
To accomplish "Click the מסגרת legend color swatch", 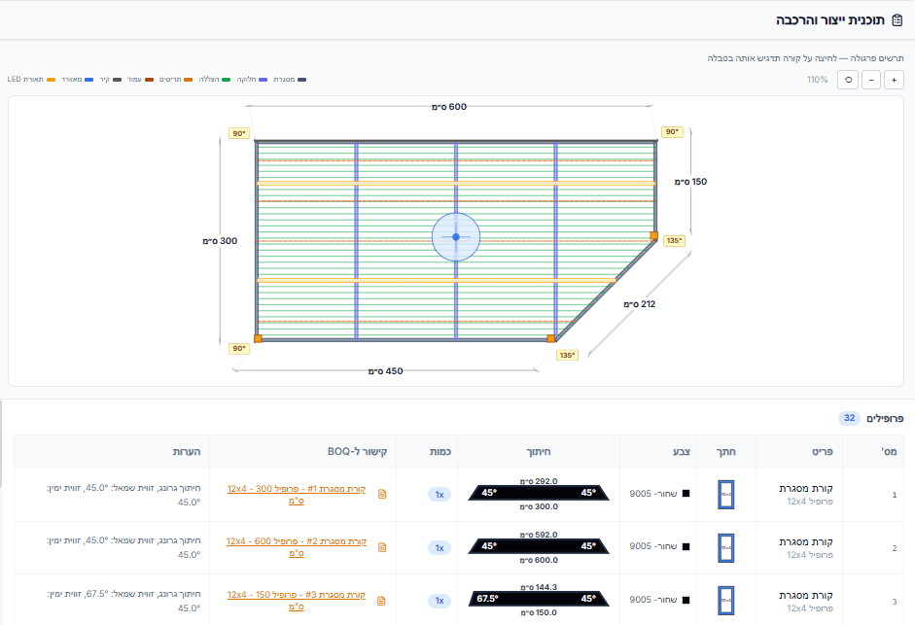I will coord(302,79).
